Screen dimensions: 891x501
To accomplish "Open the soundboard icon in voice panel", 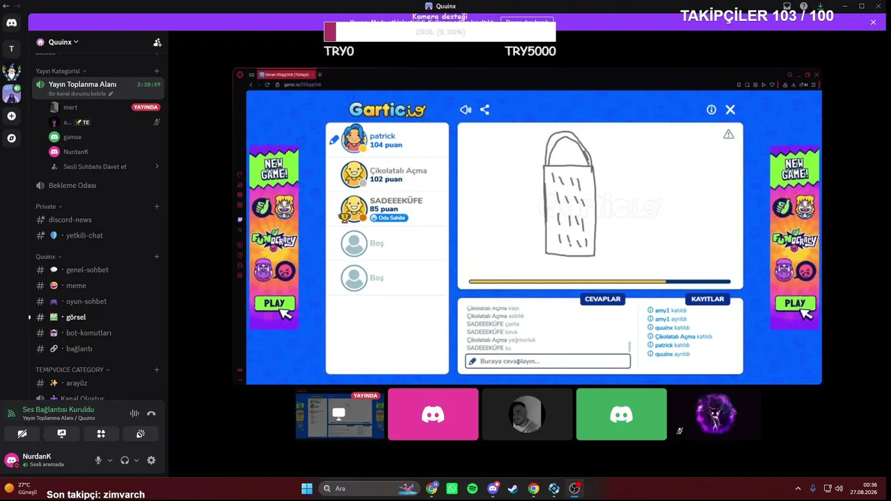I will point(141,434).
